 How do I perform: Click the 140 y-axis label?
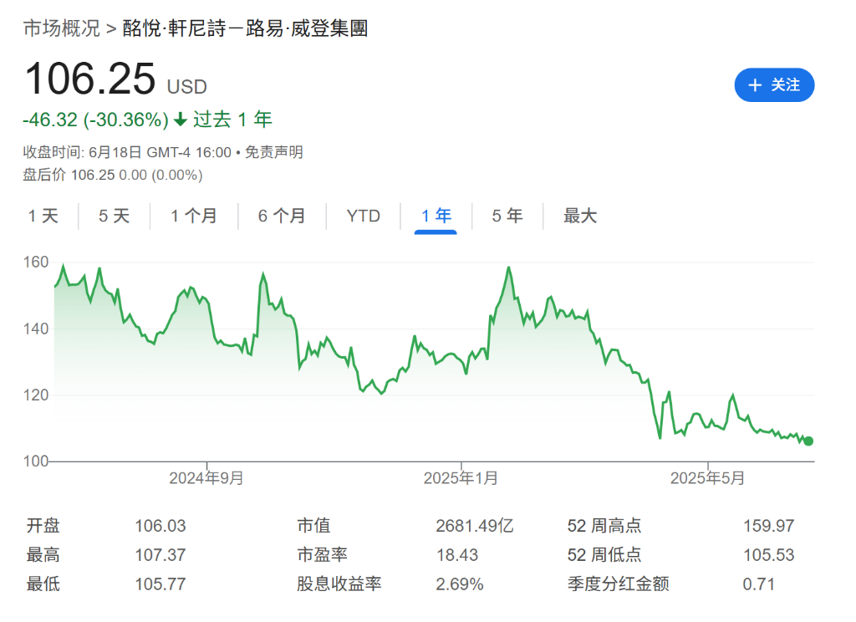36,329
